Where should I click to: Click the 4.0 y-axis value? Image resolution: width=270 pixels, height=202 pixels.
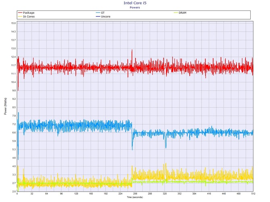(x=14, y=166)
